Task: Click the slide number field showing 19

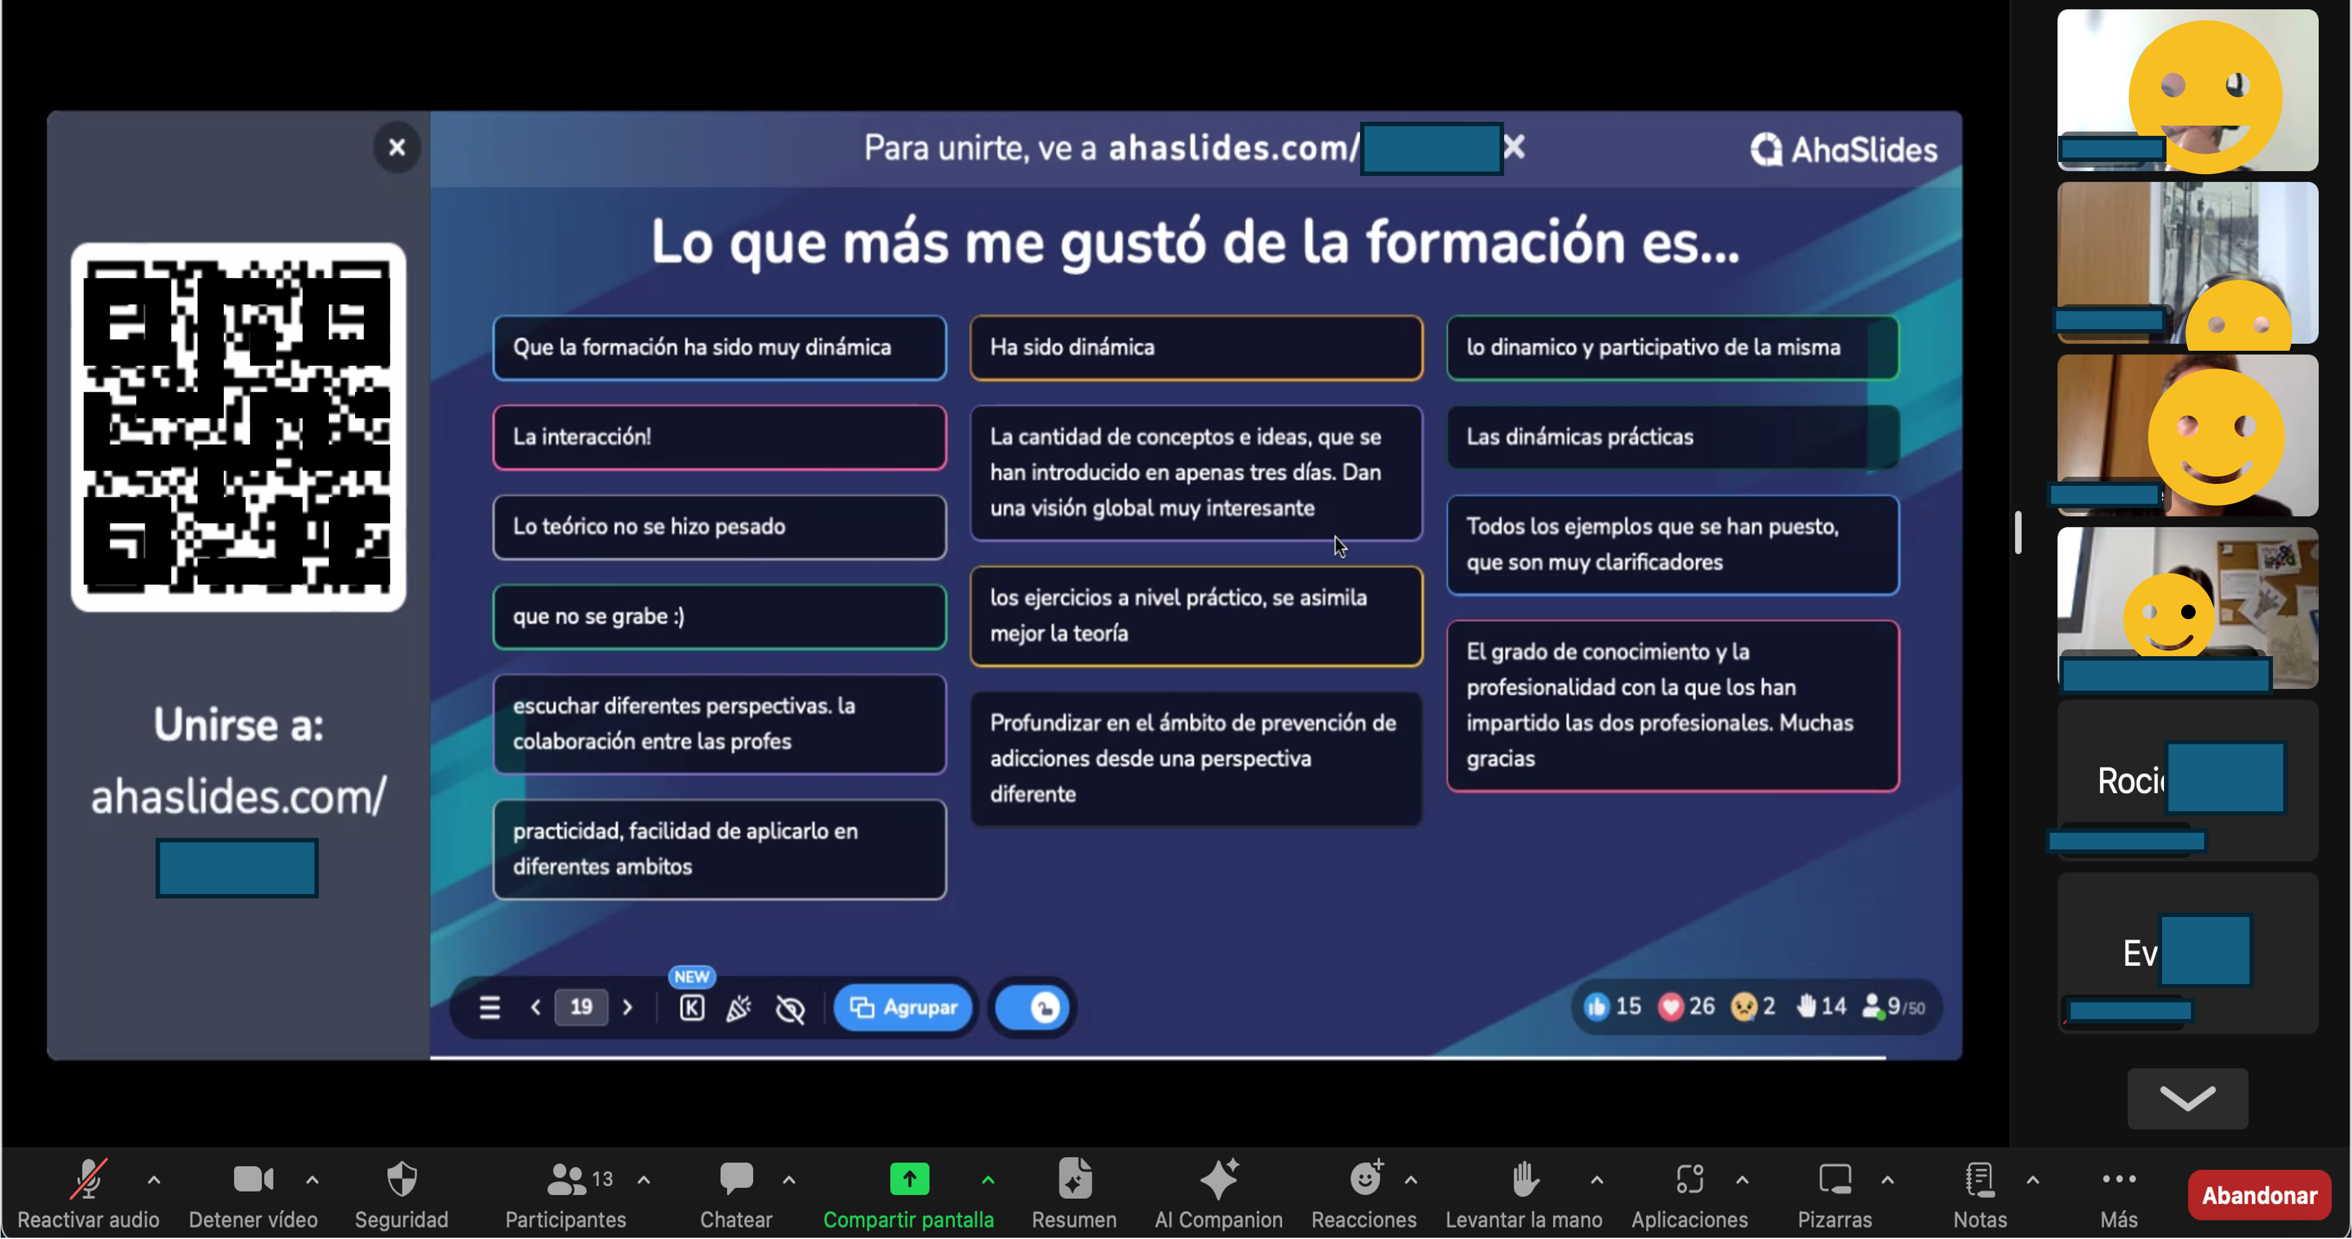Action: coord(581,1007)
